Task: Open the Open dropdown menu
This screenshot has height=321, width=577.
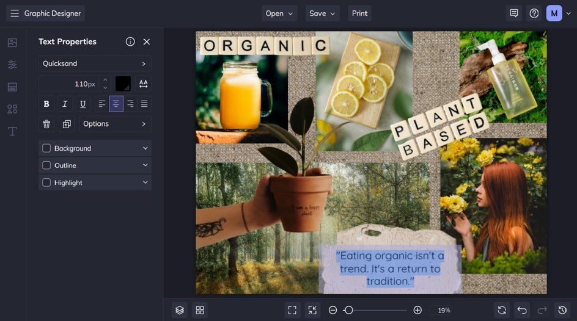Action: [279, 13]
